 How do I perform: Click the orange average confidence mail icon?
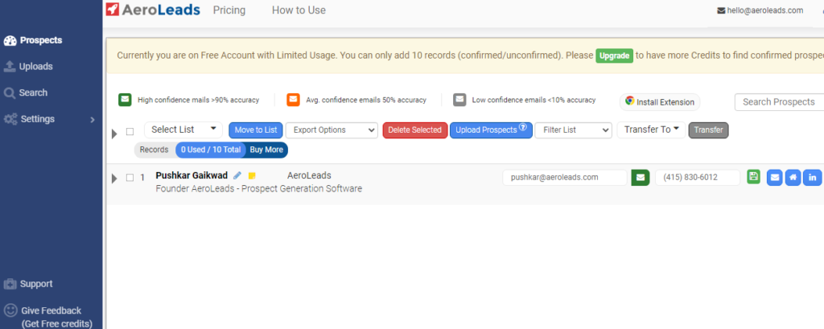pyautogui.click(x=293, y=99)
